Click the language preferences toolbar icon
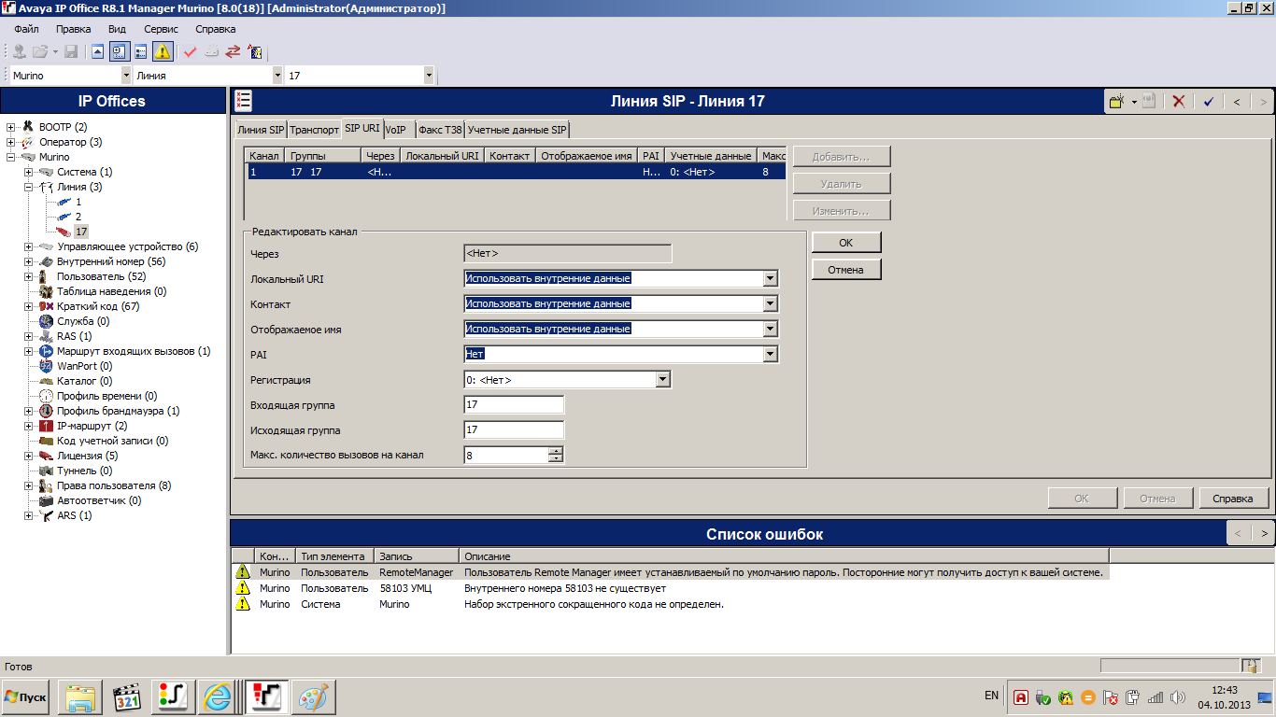 click(x=255, y=51)
